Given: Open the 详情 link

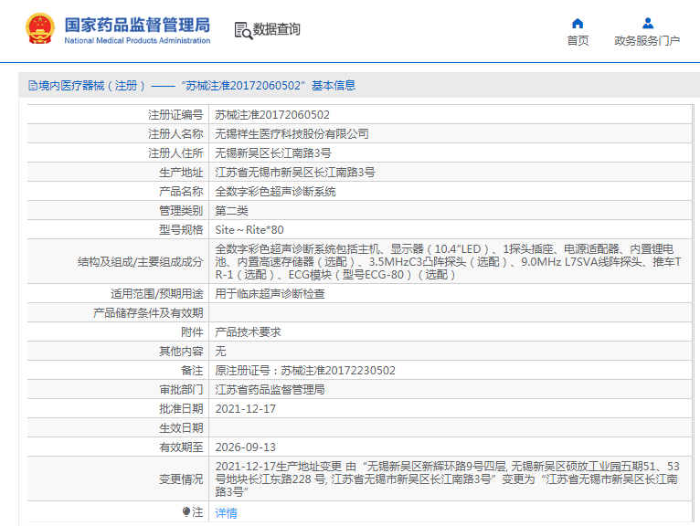Looking at the screenshot, I should (x=227, y=513).
